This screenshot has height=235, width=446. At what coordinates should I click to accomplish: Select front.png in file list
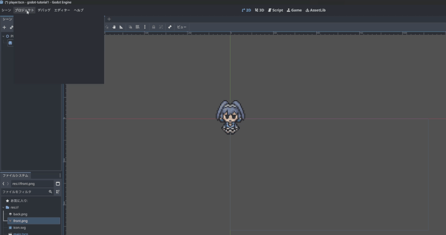[x=34, y=221]
